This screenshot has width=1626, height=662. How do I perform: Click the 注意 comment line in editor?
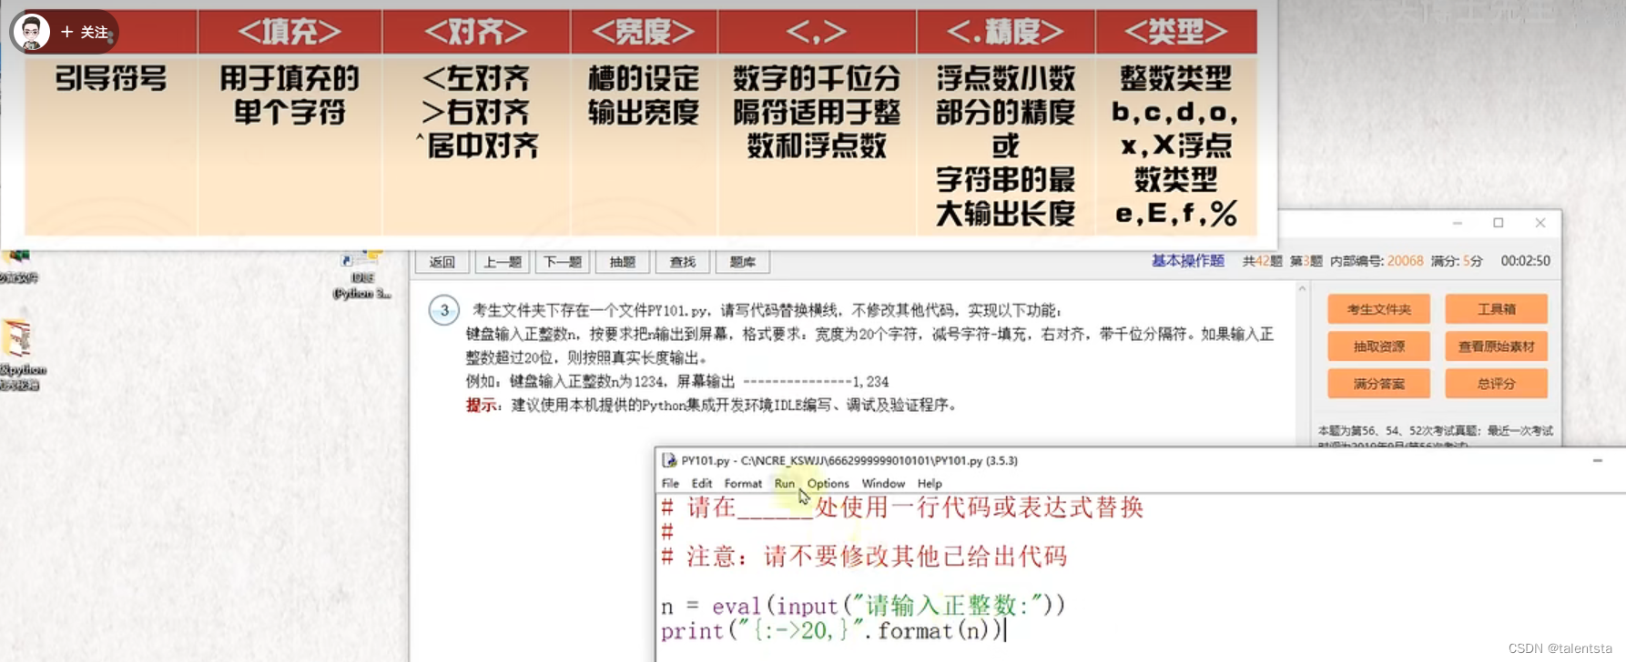click(x=864, y=556)
